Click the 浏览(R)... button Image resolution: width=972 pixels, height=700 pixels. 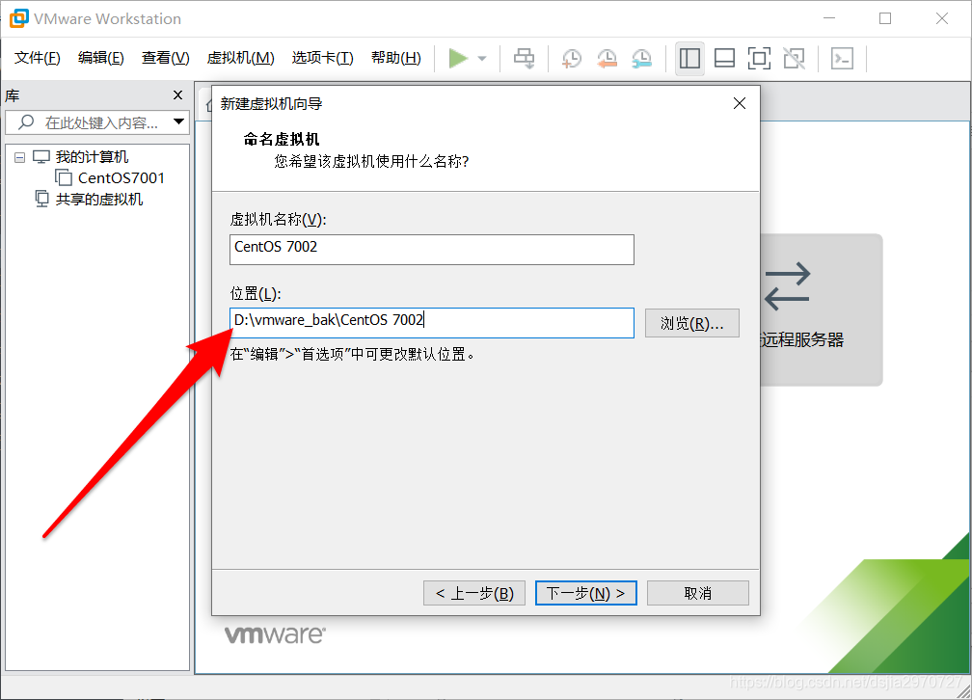691,323
